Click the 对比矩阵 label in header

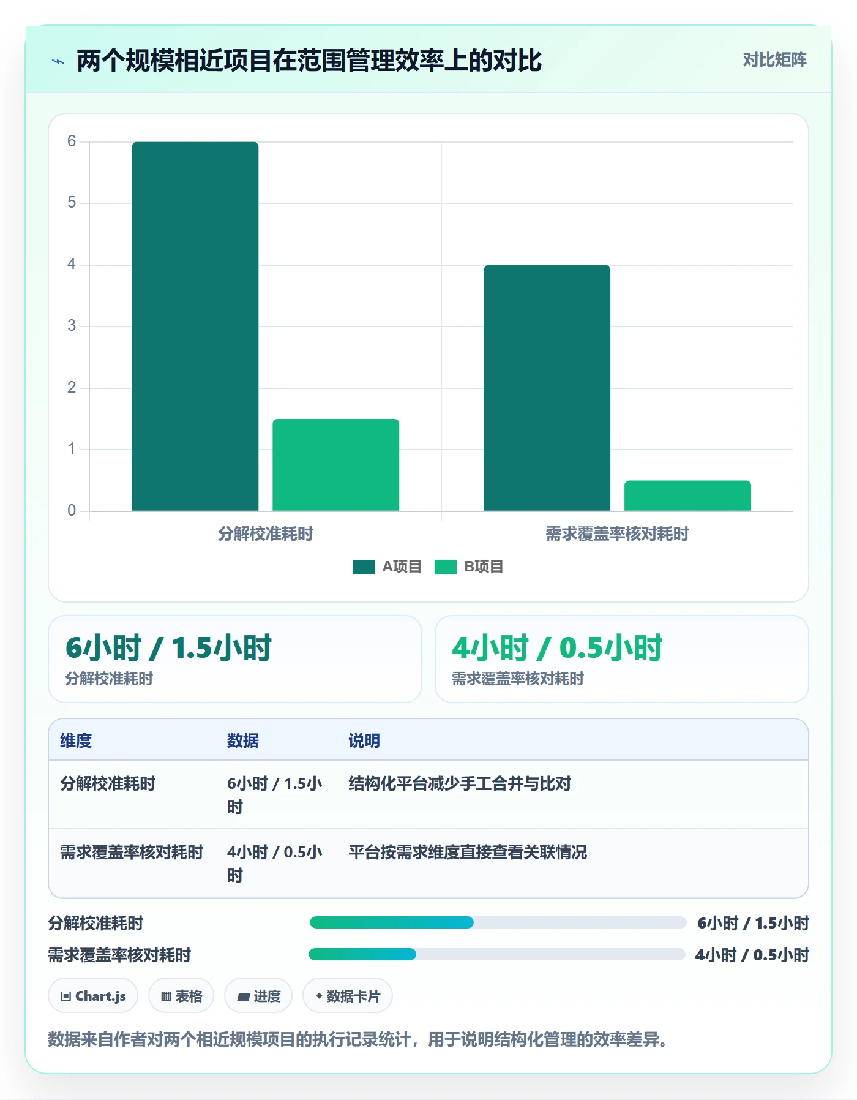774,60
